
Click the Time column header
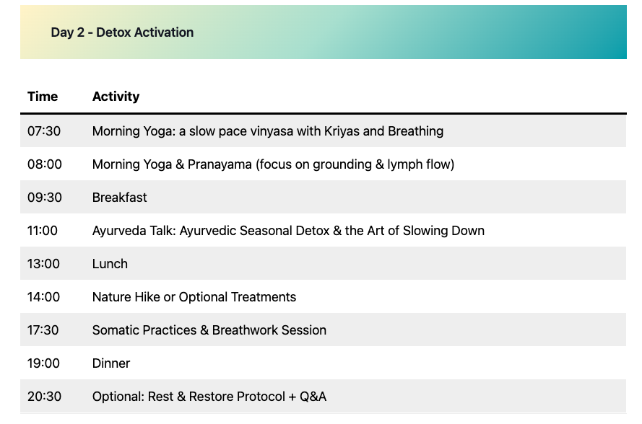click(43, 97)
